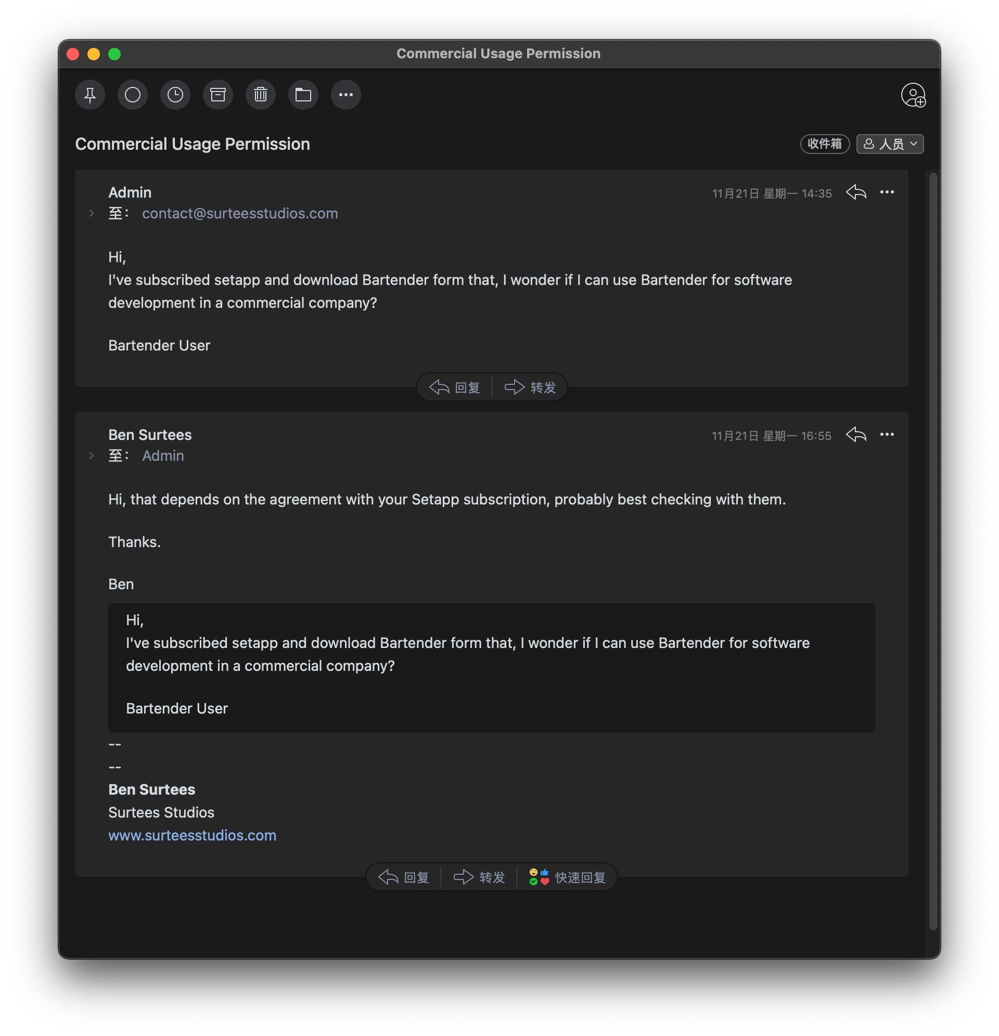This screenshot has width=999, height=1036.
Task: Mark as unread with circle icon
Action: [132, 95]
